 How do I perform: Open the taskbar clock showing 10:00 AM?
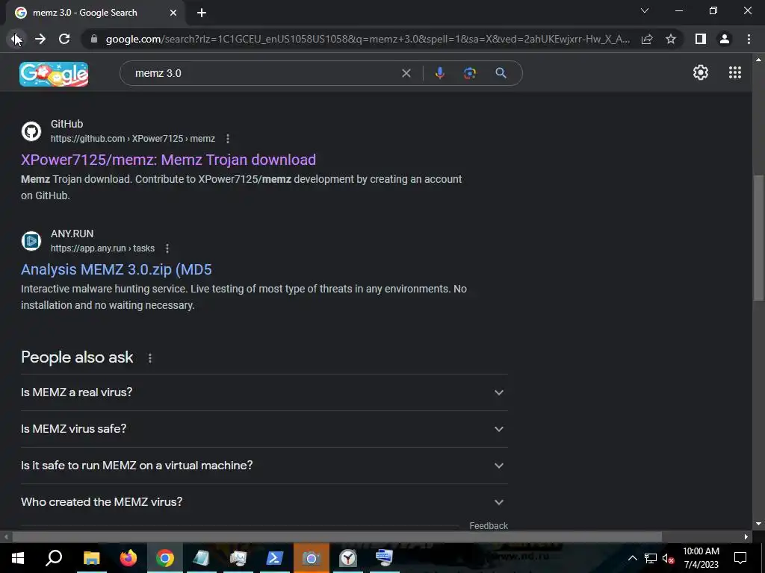tap(701, 558)
